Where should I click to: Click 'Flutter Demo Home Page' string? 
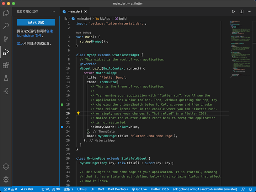152,136
